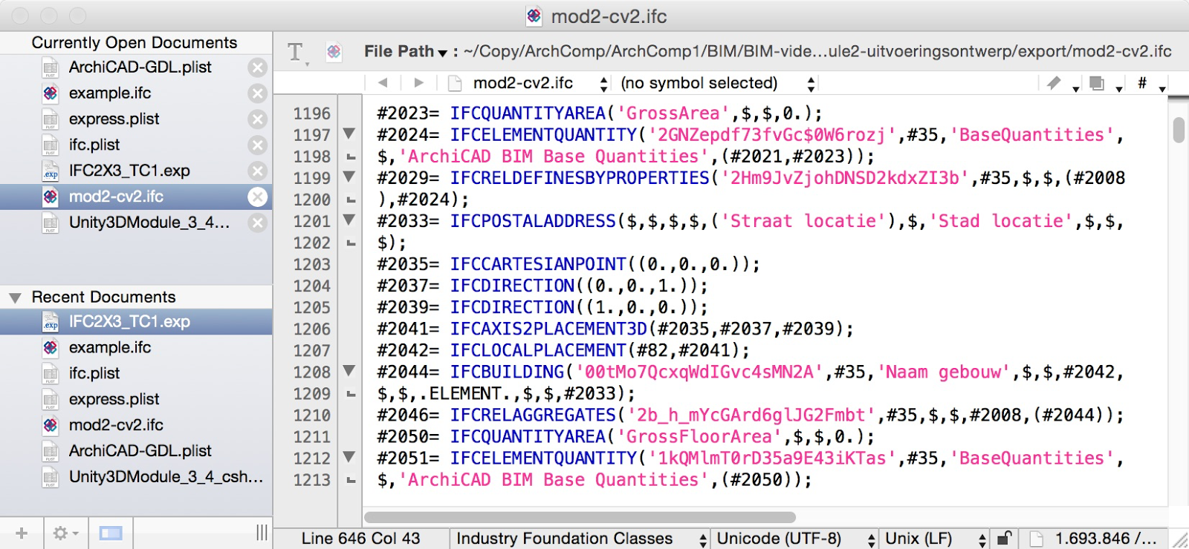1189x549 pixels.
Task: Open the # markers popup
Action: [x=1142, y=82]
